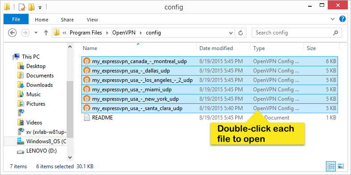This screenshot has width=351, height=175.
Task: Open Help with the question mark icon
Action: click(x=343, y=19)
